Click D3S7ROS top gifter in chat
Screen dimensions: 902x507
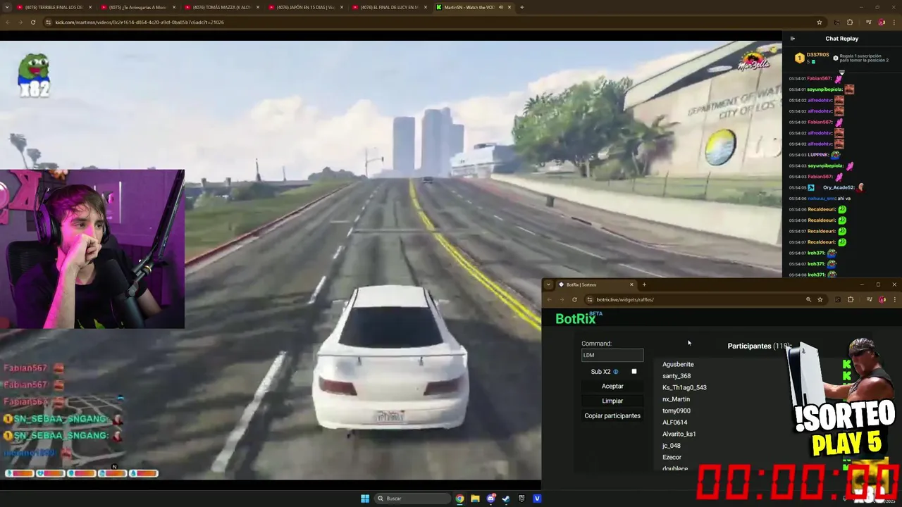click(x=817, y=55)
